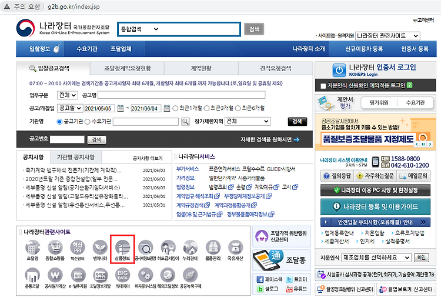The height and width of the screenshot is (301, 441).
Task: Open the 업무구분 전체 dropdown
Action: [x=68, y=95]
